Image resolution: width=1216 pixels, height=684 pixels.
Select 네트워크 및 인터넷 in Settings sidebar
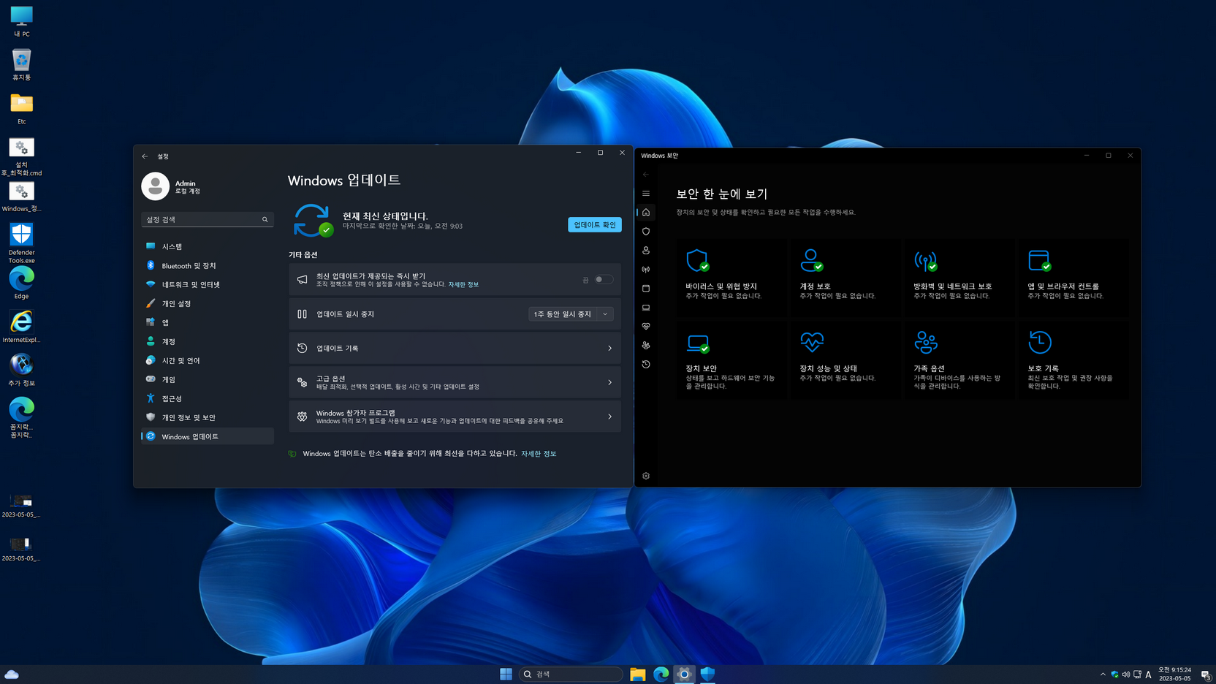tap(208, 284)
